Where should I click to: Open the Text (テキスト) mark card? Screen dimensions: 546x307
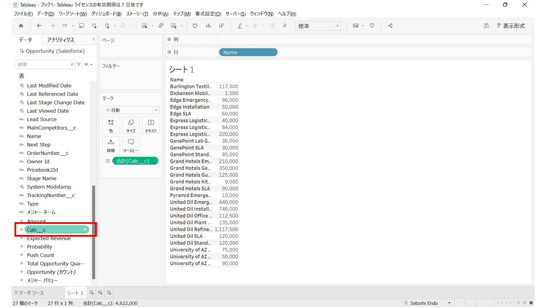point(151,125)
